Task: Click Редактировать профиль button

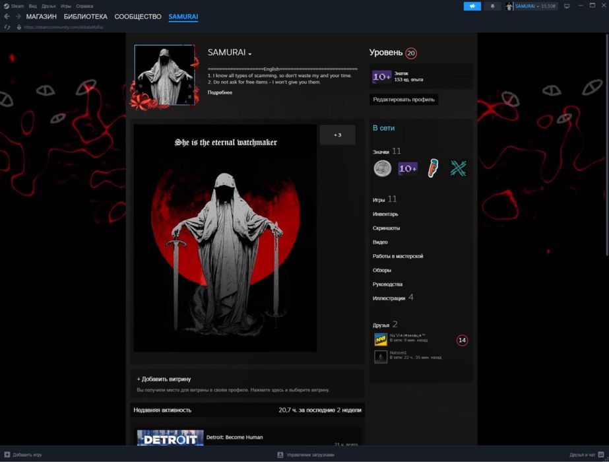Action: click(404, 100)
